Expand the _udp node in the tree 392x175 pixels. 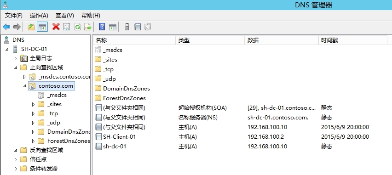pyautogui.click(x=33, y=123)
